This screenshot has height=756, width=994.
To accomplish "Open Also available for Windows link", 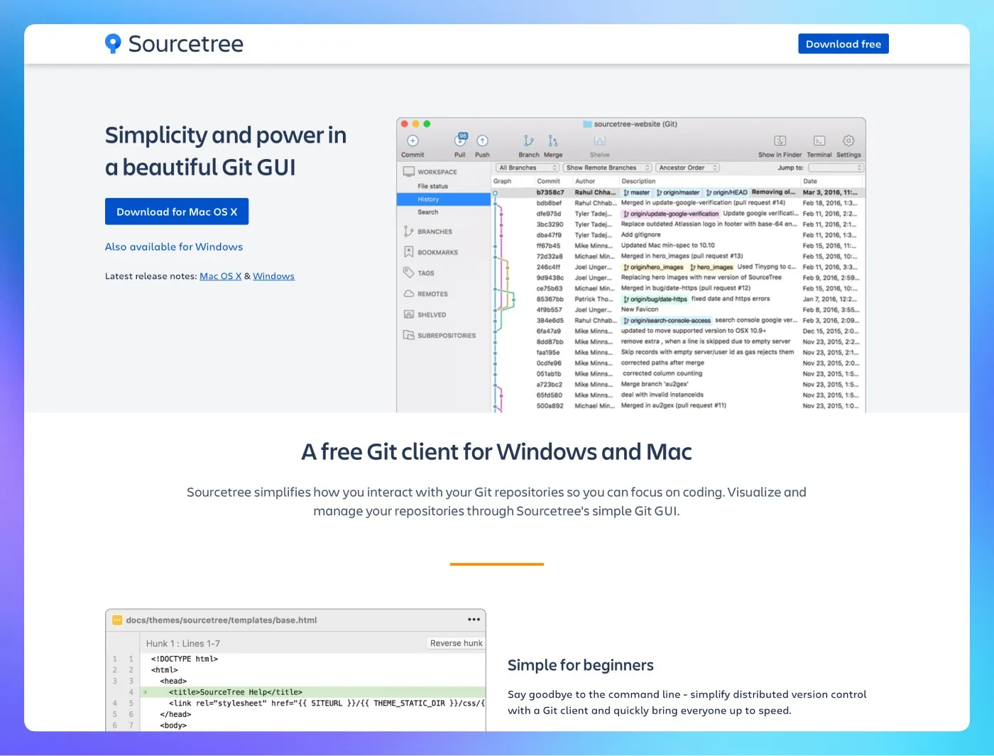I will point(174,247).
